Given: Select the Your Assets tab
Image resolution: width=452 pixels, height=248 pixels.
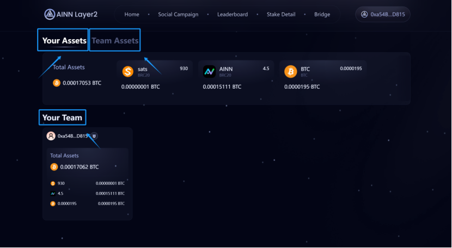Looking at the screenshot, I should click(64, 41).
